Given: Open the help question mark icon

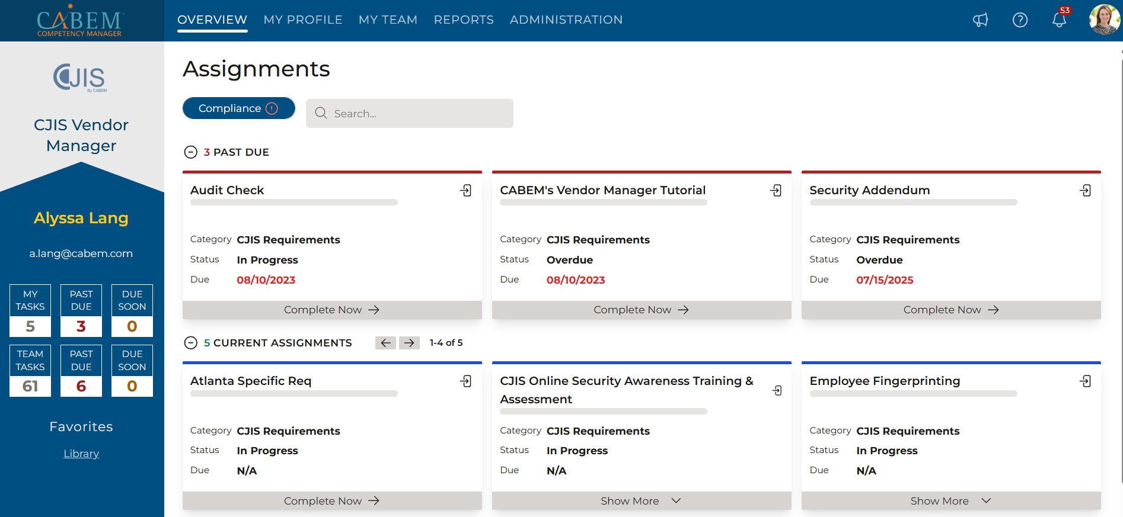Looking at the screenshot, I should coord(1020,20).
